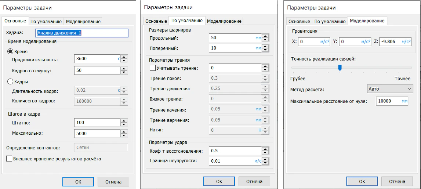Image resolution: width=421 pixels, height=189 pixels.
Task: Decrease Поперечный hinge size spinner
Action: (265, 50)
